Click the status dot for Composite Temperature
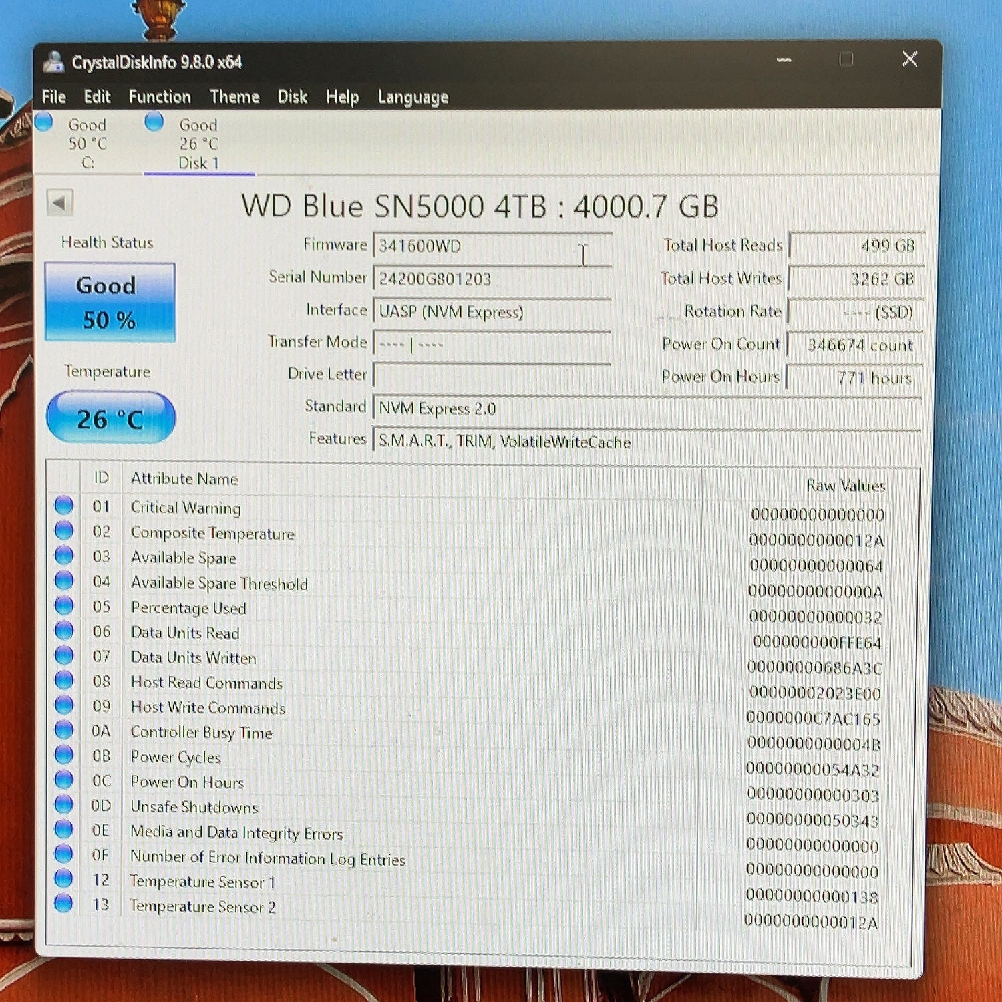 [x=64, y=530]
